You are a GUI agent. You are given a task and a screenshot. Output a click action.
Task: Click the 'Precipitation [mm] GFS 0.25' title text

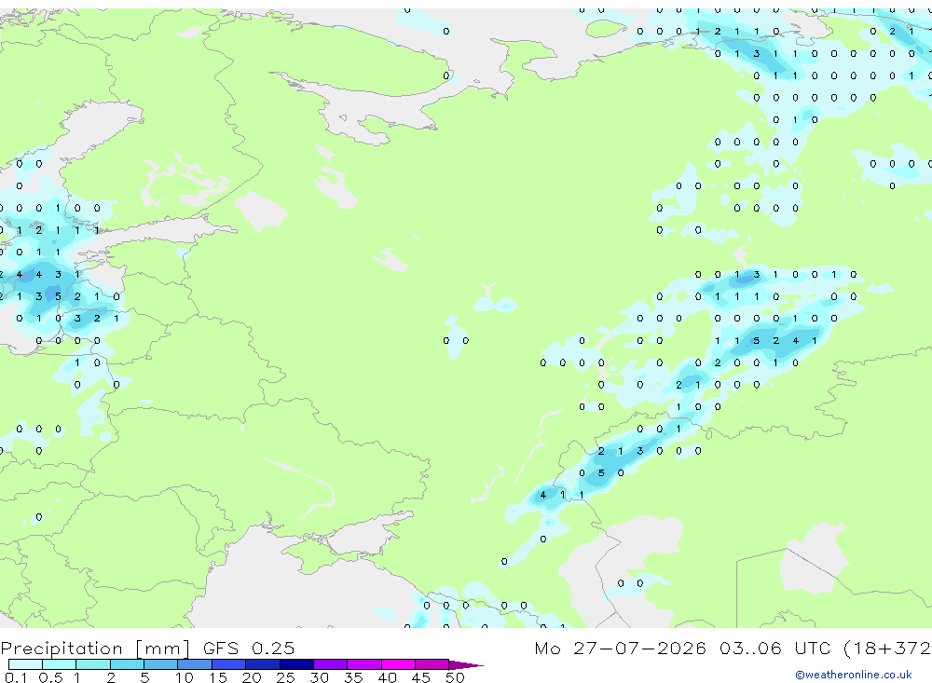click(147, 648)
